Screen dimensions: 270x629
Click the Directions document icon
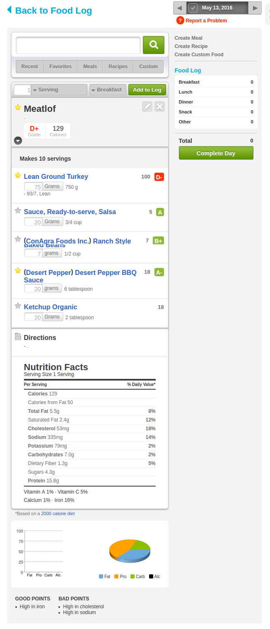pos(18,337)
